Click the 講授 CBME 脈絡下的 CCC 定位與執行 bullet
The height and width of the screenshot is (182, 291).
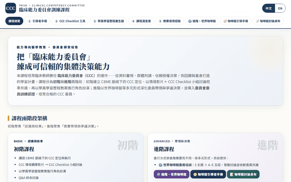point(45,158)
